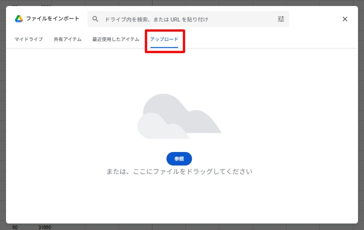Click the magnifying glass search icon

[x=95, y=19]
